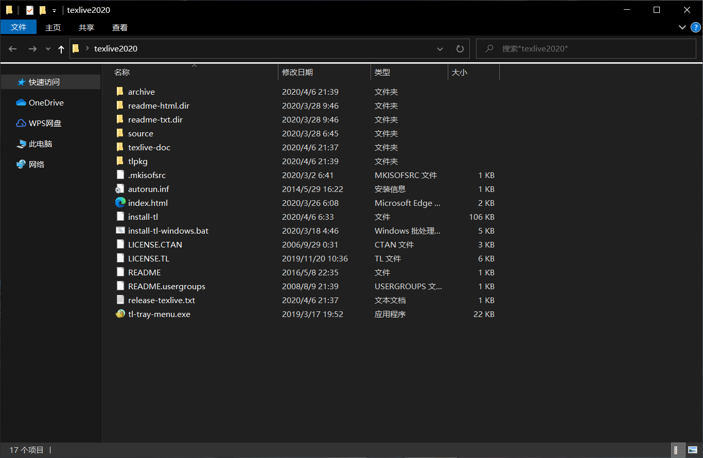Open the 文件 menu tab
703x458 pixels.
(19, 27)
